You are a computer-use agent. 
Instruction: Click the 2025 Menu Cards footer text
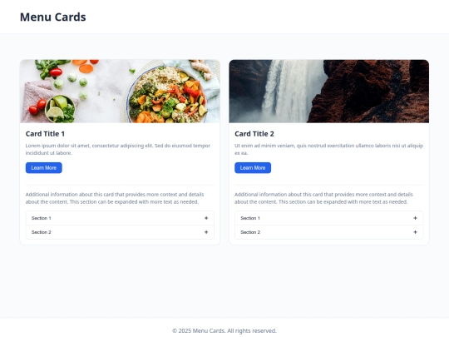224,330
